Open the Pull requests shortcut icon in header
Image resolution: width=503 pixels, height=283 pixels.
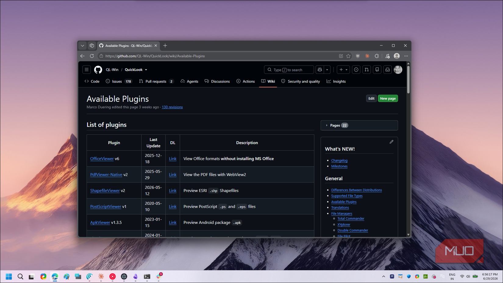[x=367, y=70]
